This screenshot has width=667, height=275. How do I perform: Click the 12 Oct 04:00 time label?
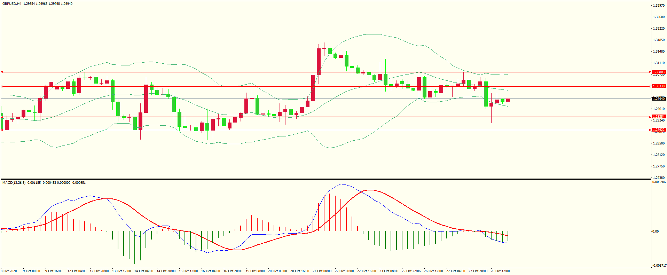(77, 271)
